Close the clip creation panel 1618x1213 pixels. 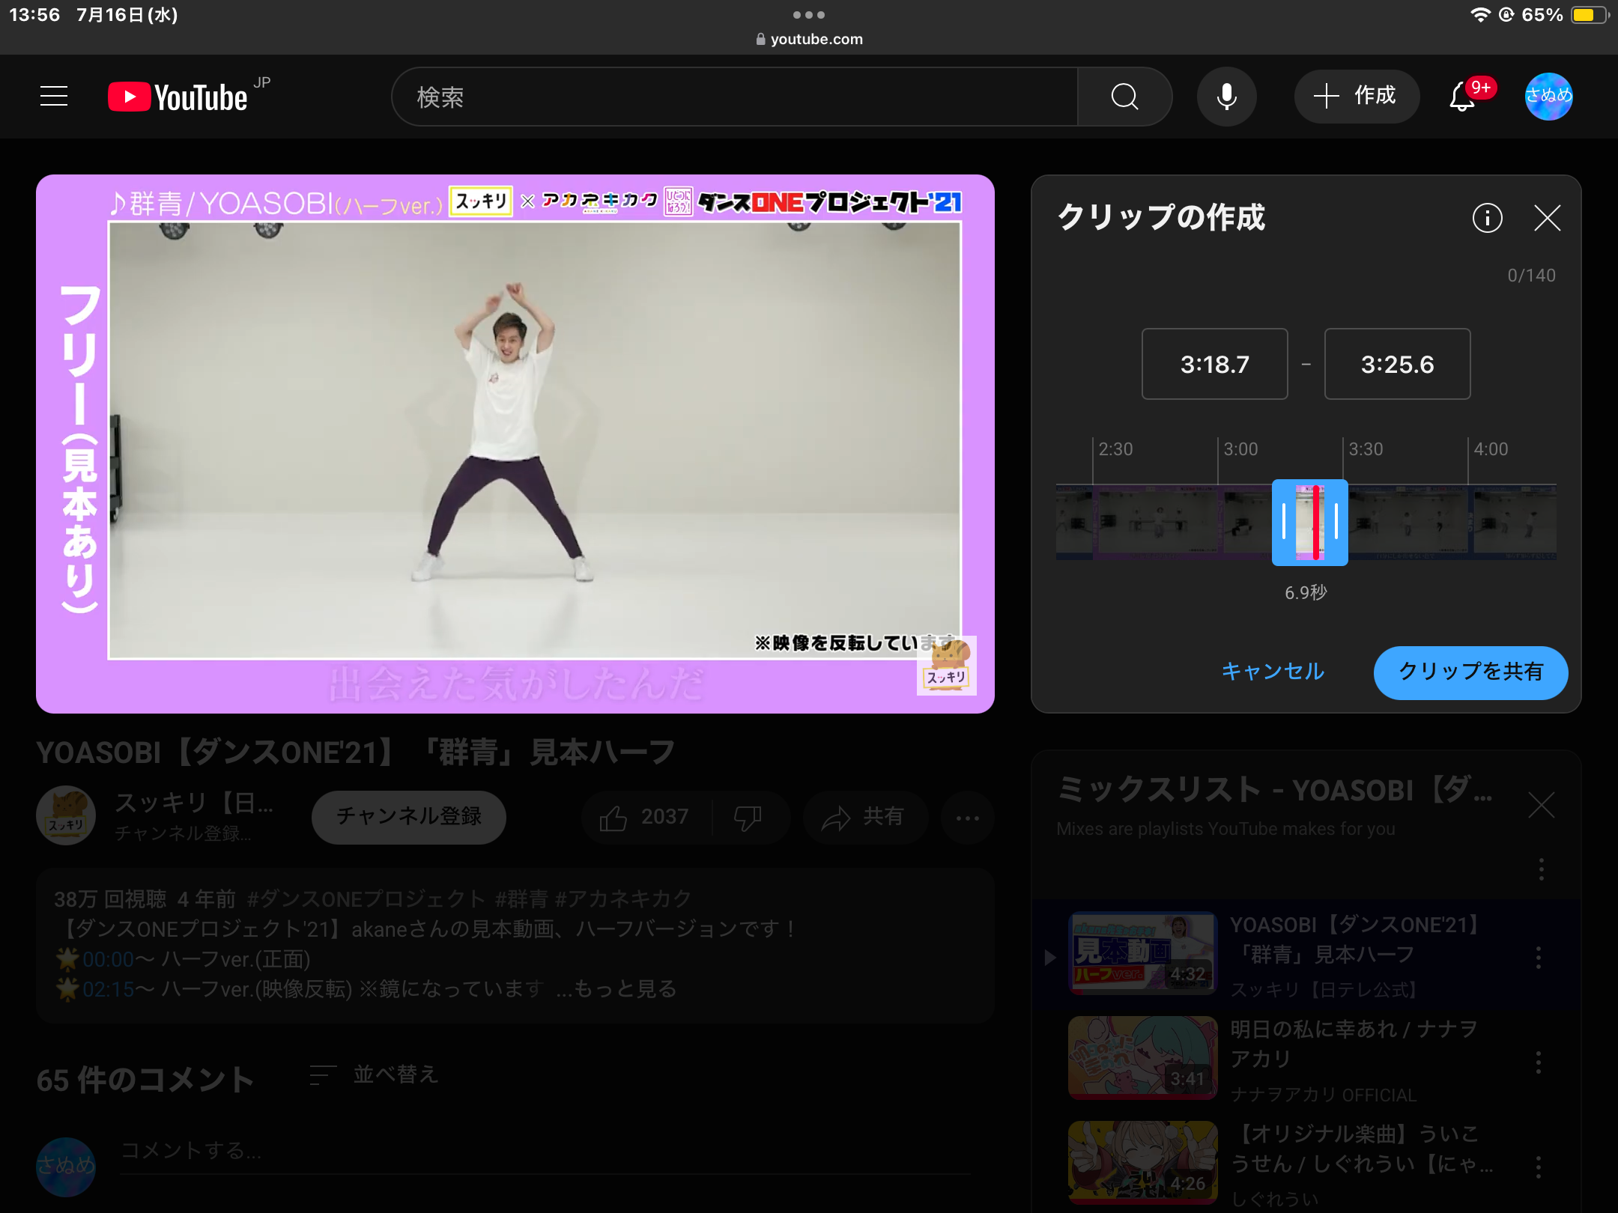pyautogui.click(x=1547, y=218)
